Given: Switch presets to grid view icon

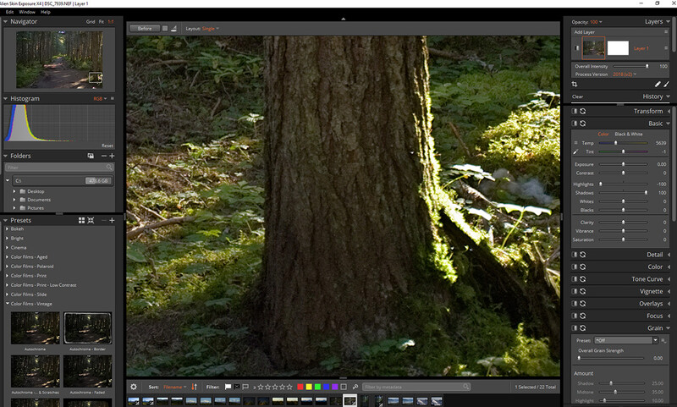Looking at the screenshot, I should click(81, 220).
